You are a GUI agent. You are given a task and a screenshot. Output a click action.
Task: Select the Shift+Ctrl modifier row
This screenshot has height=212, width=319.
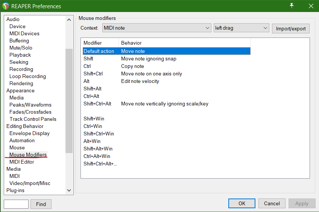tap(166, 74)
